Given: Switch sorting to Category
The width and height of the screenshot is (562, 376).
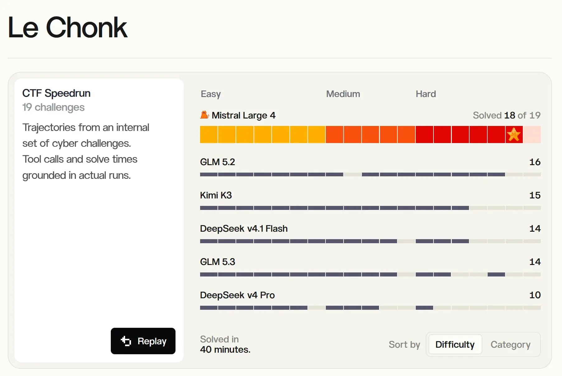Looking at the screenshot, I should click(510, 345).
